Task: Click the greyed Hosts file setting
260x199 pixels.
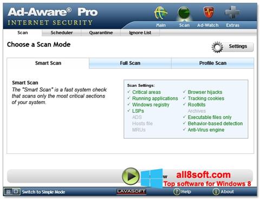Action: click(142, 124)
